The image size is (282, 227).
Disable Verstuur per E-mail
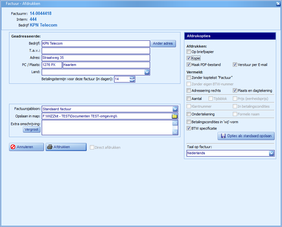(235, 65)
